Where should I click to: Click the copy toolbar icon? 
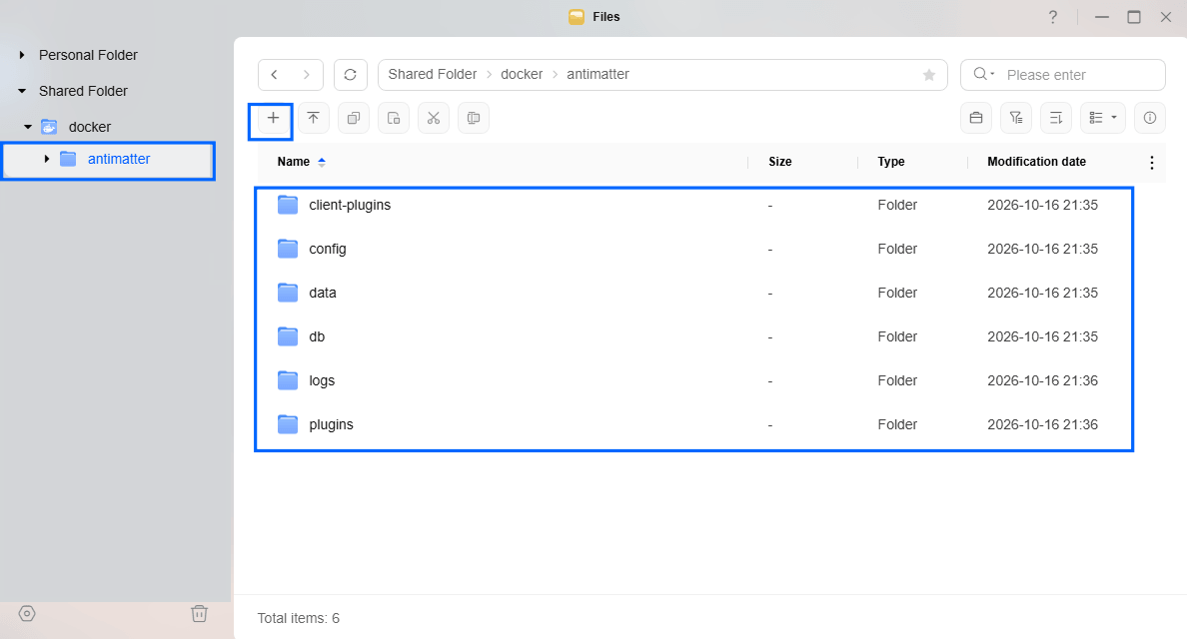click(x=354, y=118)
